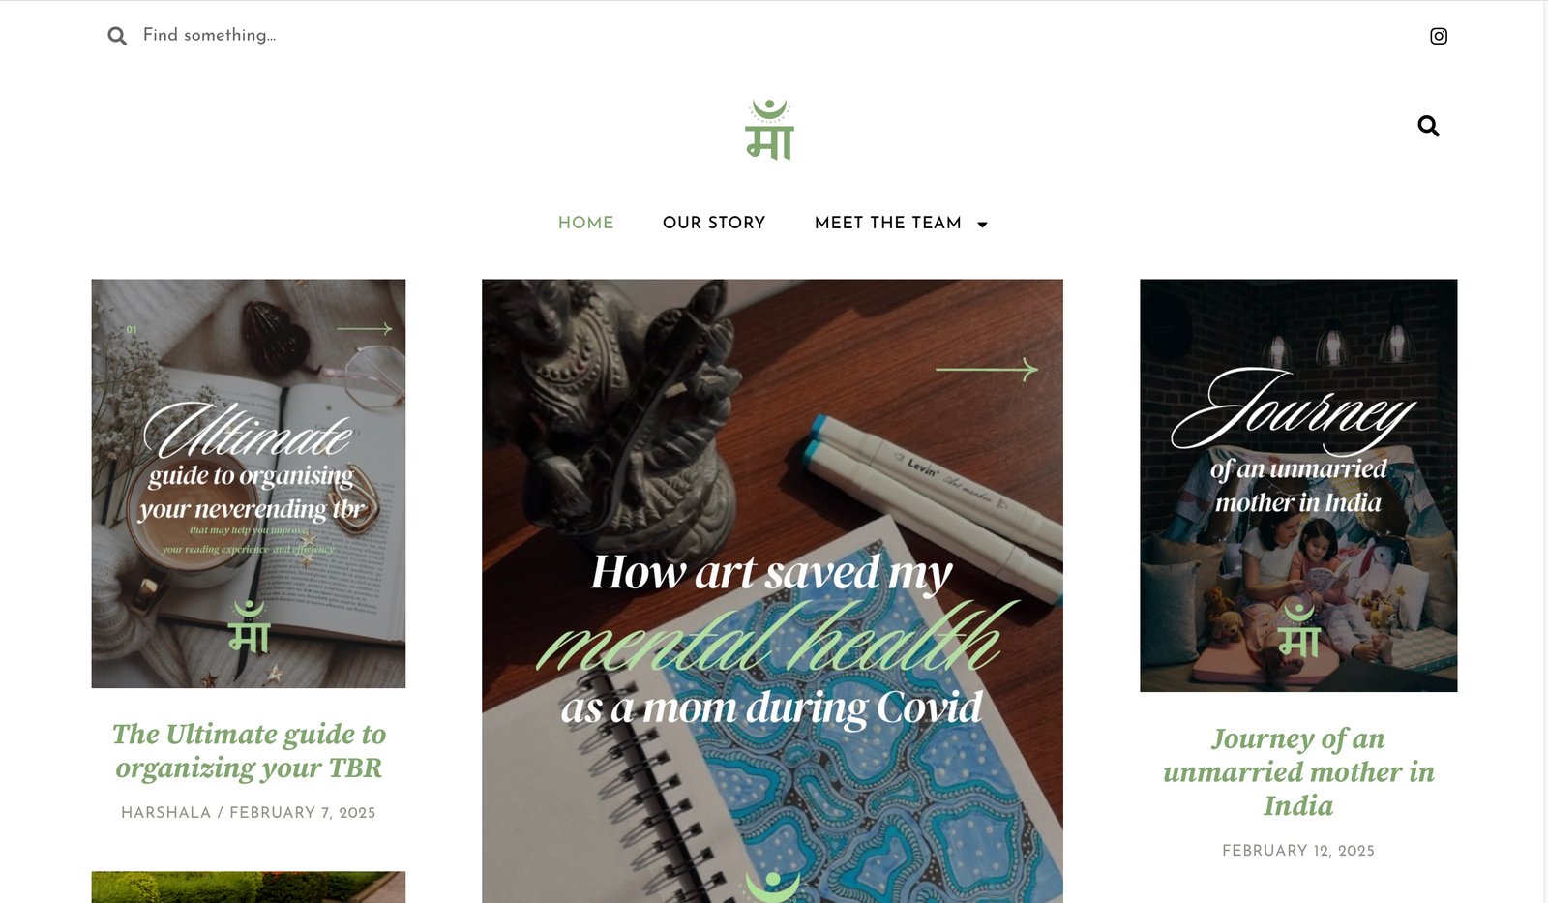The height and width of the screenshot is (903, 1548).
Task: Click arrow icon on the art mental health image
Action: 986,369
